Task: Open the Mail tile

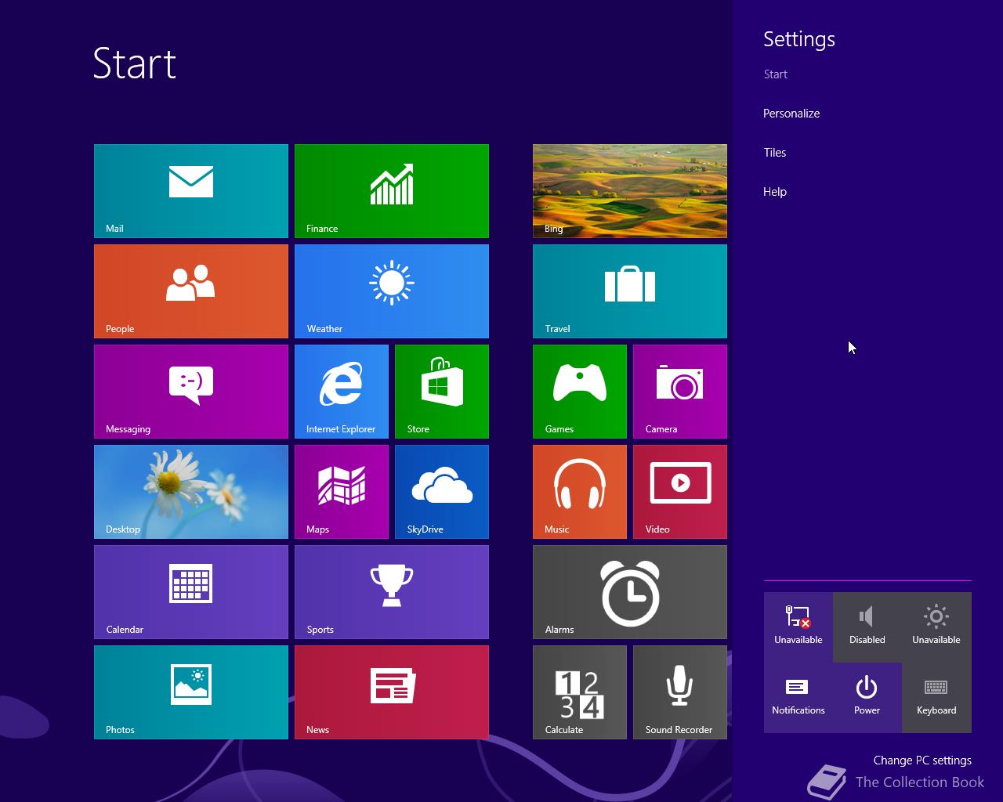Action: pos(191,191)
